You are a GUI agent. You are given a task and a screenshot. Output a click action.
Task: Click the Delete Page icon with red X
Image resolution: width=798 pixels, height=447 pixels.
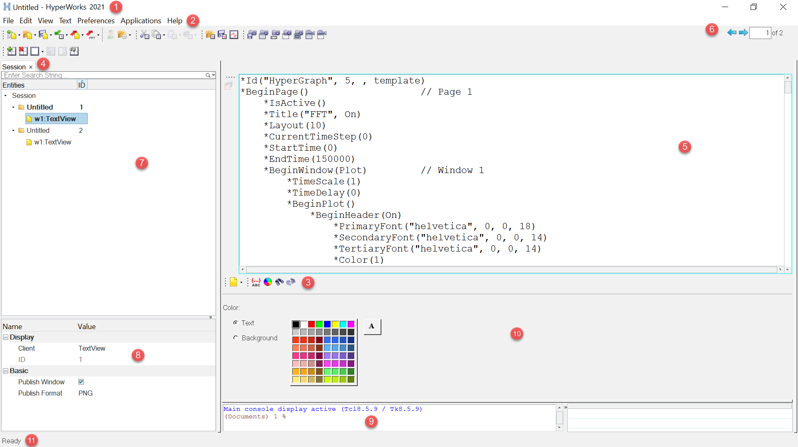[23, 51]
